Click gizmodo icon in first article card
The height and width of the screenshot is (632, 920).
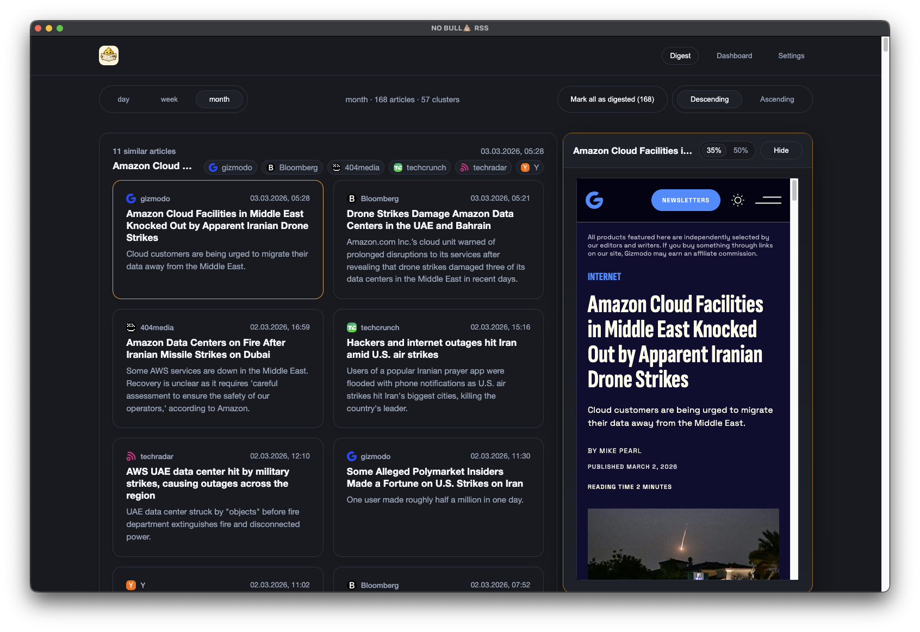131,199
